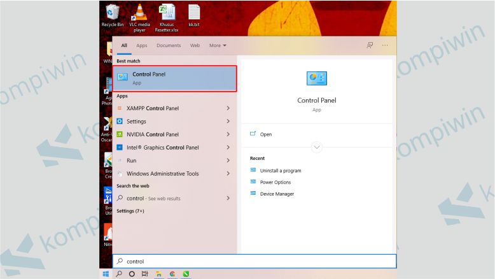Switch to the Documents search tab
The width and height of the screenshot is (495, 279).
pos(169,45)
